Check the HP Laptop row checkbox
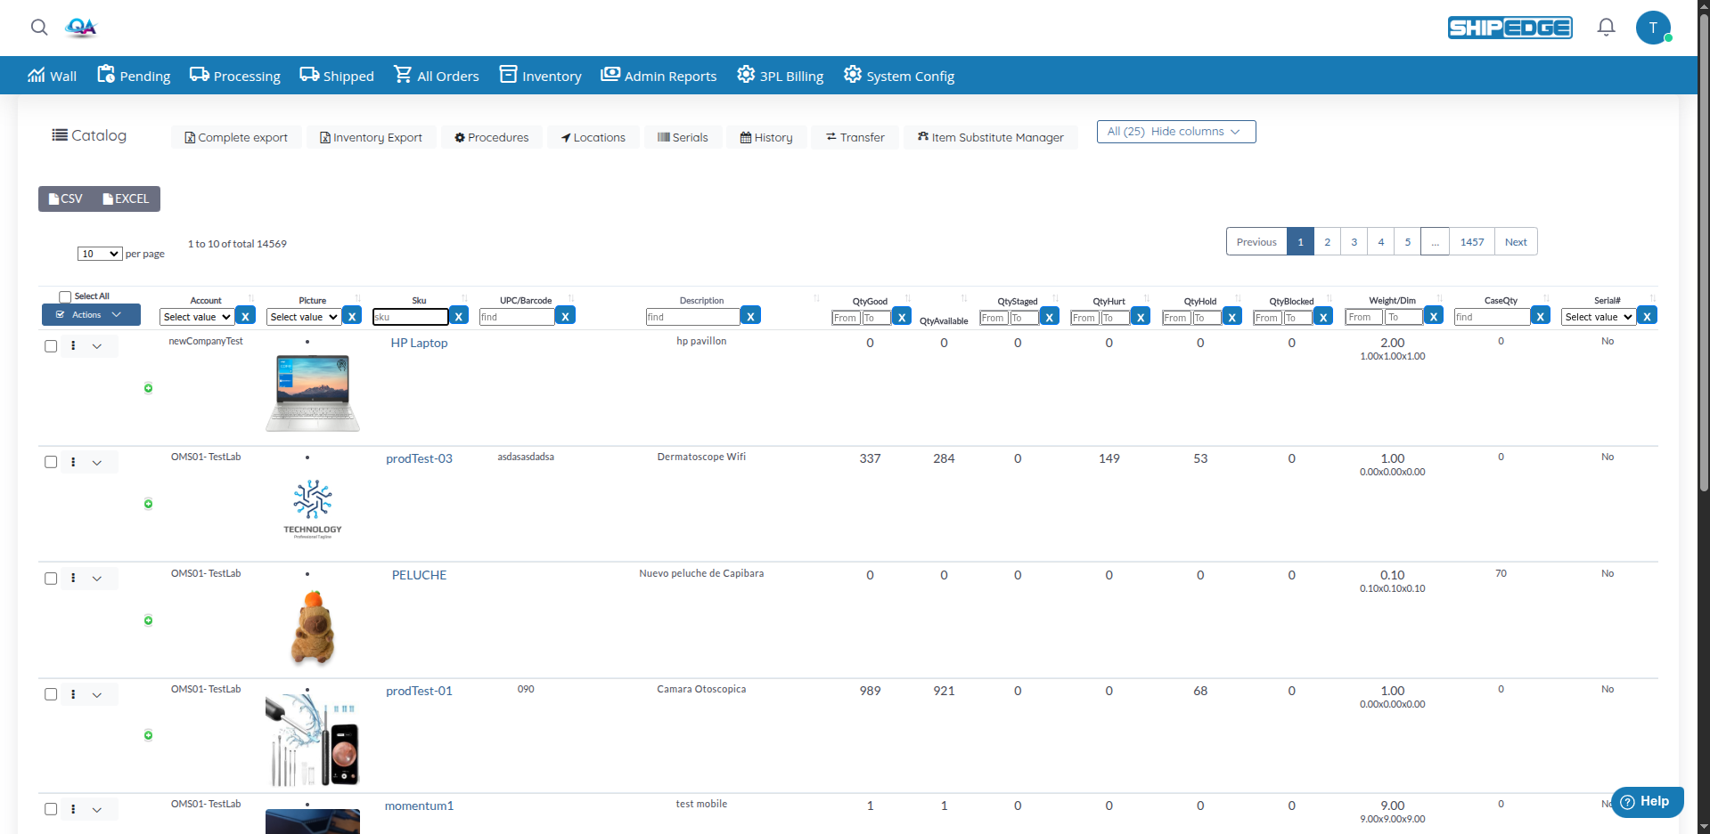The width and height of the screenshot is (1710, 834). click(x=51, y=346)
